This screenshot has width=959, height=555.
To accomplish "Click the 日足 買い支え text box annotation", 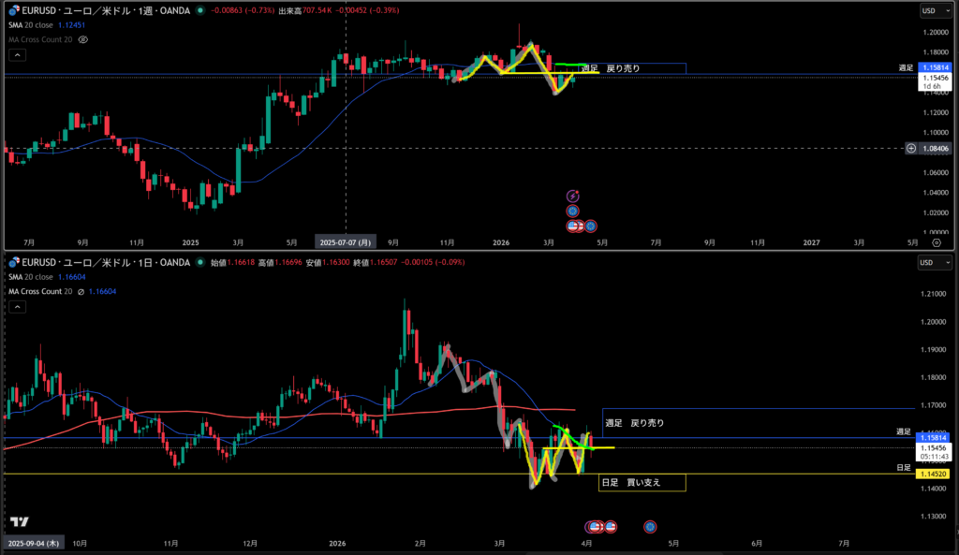I will coord(642,483).
